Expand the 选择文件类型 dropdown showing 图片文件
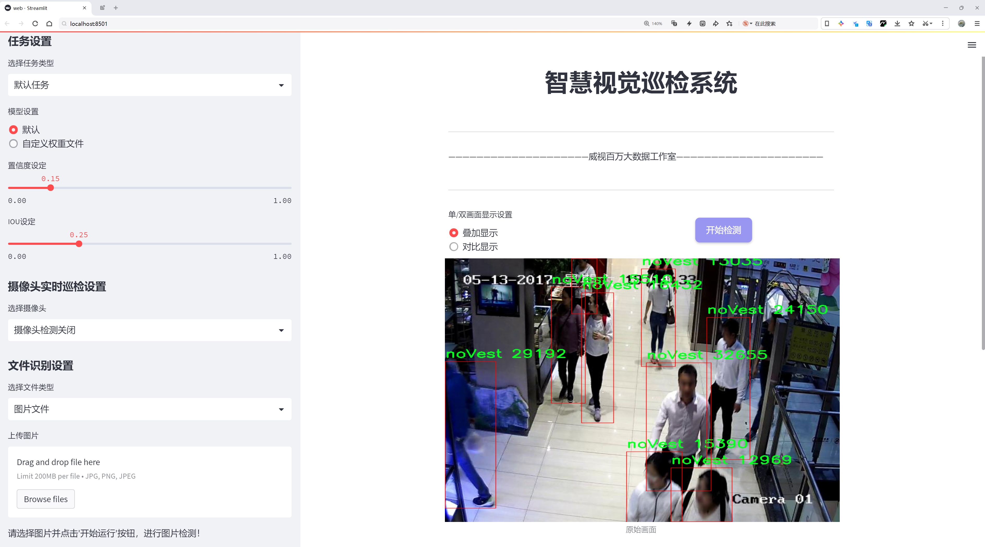 click(x=149, y=409)
